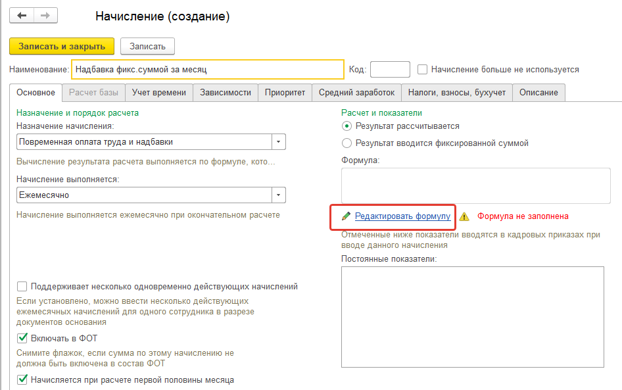Click the 'Записать' button
Screen dimensions: 622x390
click(x=147, y=46)
